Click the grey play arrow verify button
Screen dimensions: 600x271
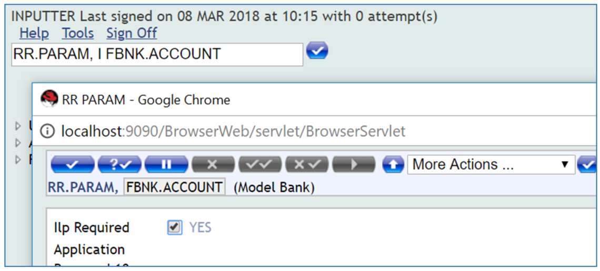click(x=354, y=164)
